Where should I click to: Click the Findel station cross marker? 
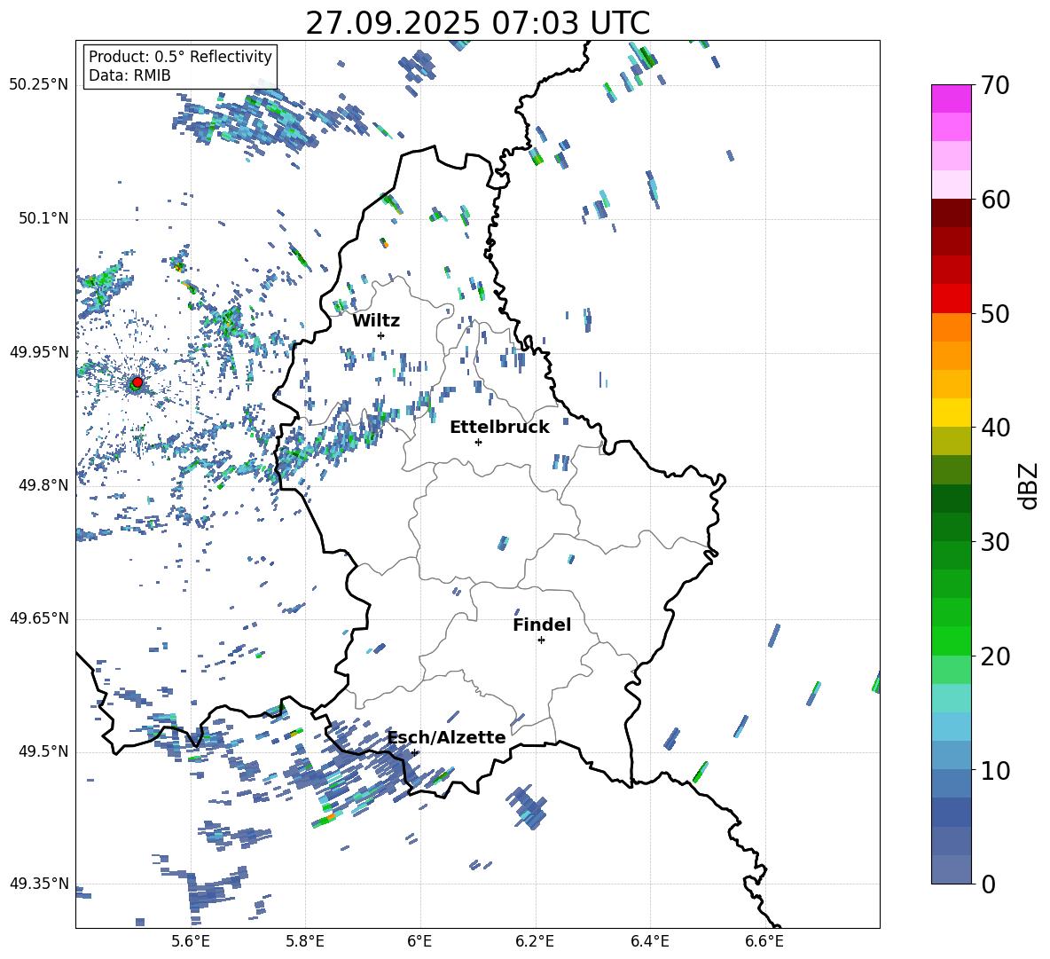541,641
